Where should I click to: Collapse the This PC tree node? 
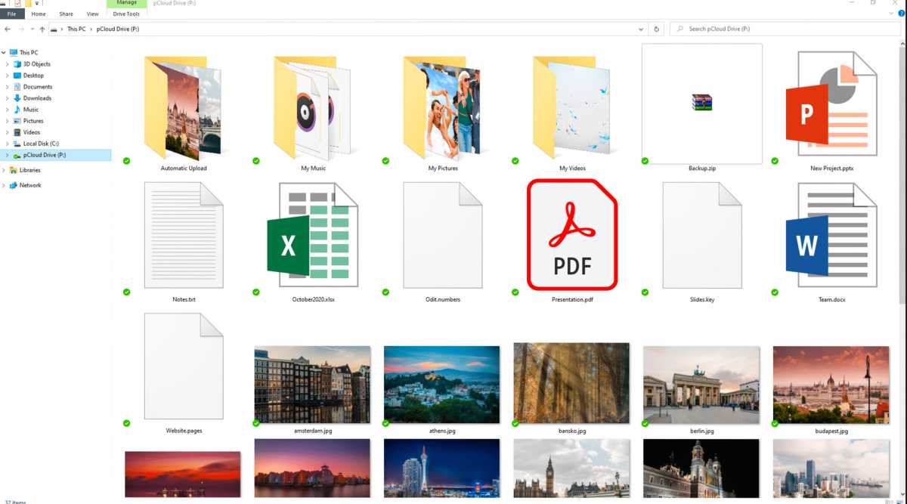tap(4, 53)
